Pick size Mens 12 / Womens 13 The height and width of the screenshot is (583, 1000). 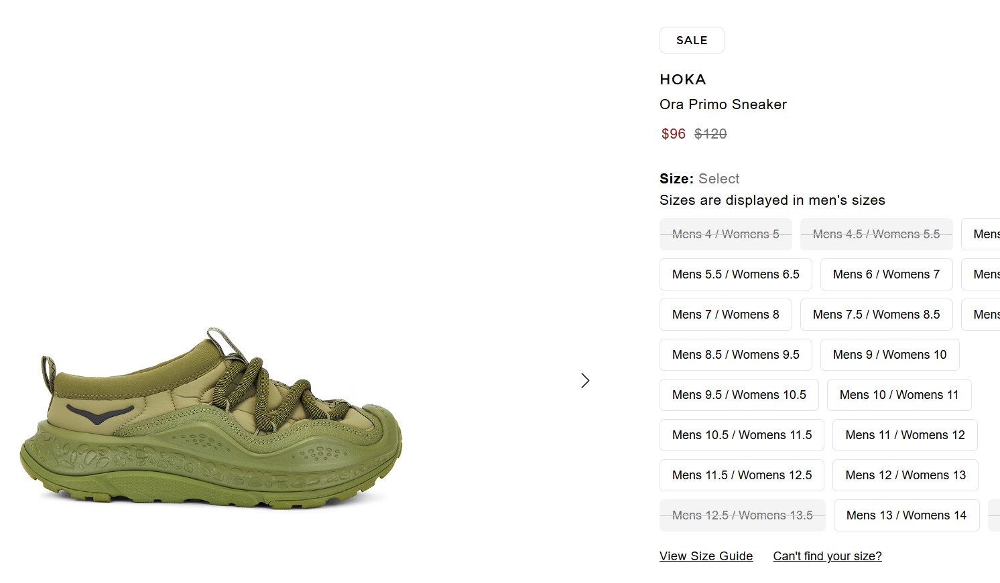905,475
